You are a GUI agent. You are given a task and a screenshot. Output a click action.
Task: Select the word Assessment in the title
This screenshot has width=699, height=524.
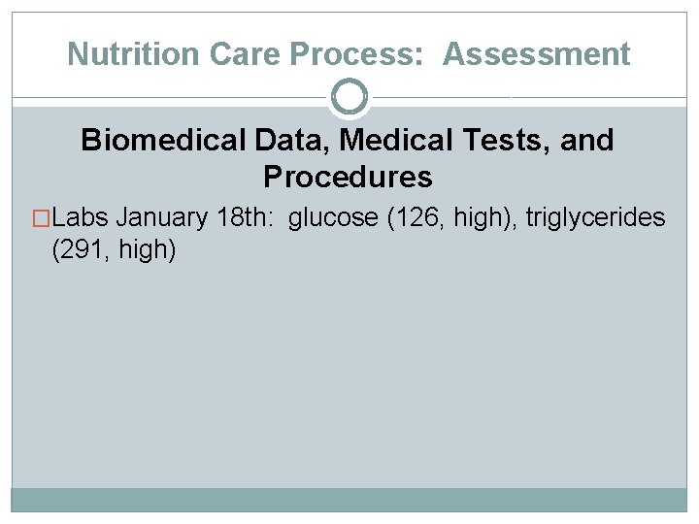[536, 54]
